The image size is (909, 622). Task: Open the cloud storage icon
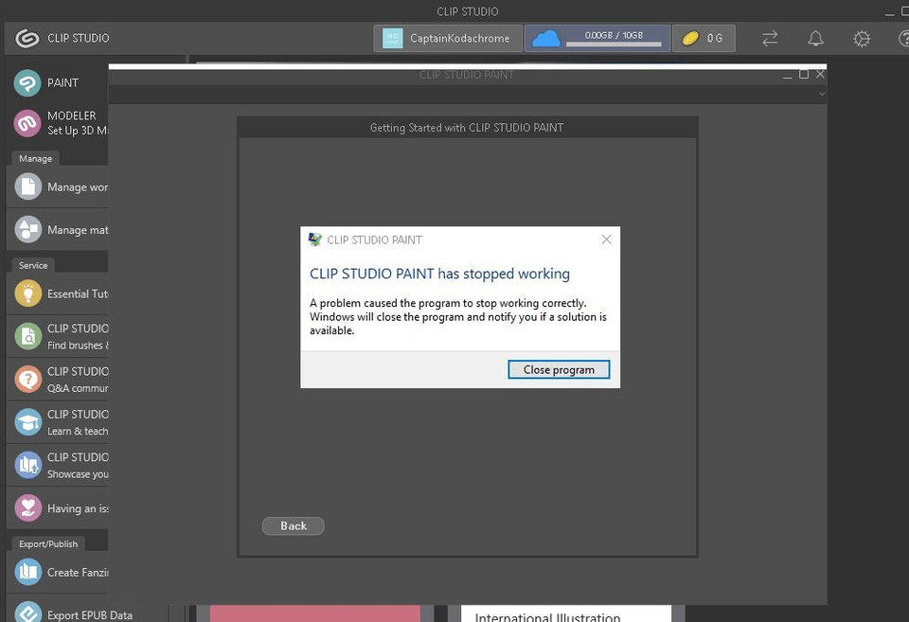point(546,39)
